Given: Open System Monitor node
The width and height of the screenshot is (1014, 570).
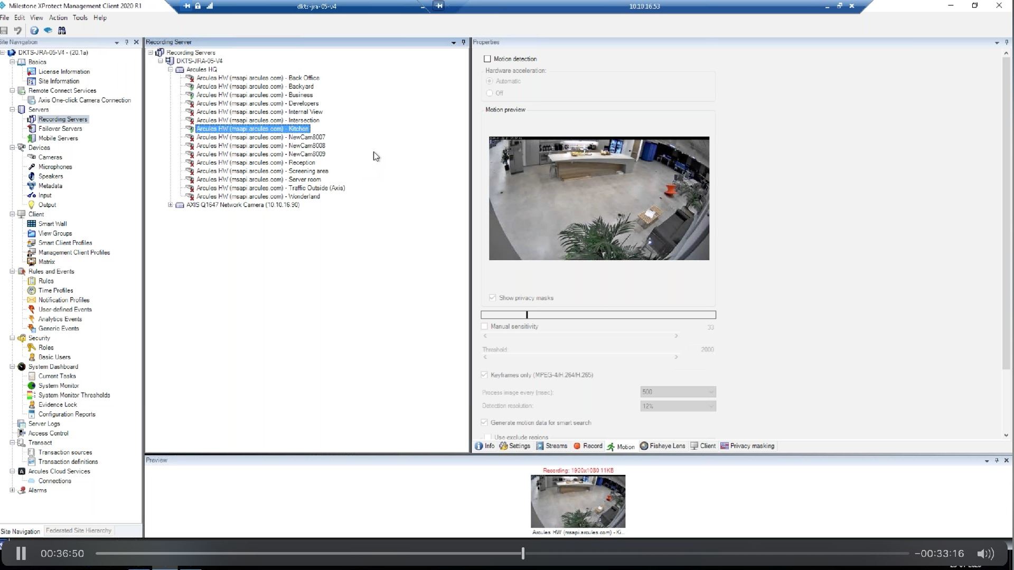Looking at the screenshot, I should 59,386.
